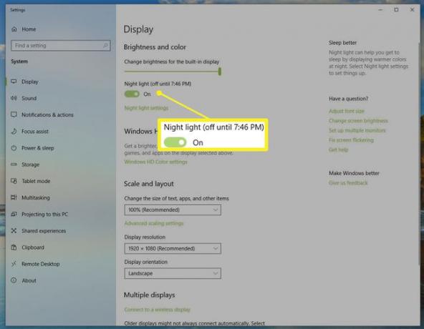This screenshot has width=424, height=329.
Task: Open Multitasking settings
Action: pos(36,197)
